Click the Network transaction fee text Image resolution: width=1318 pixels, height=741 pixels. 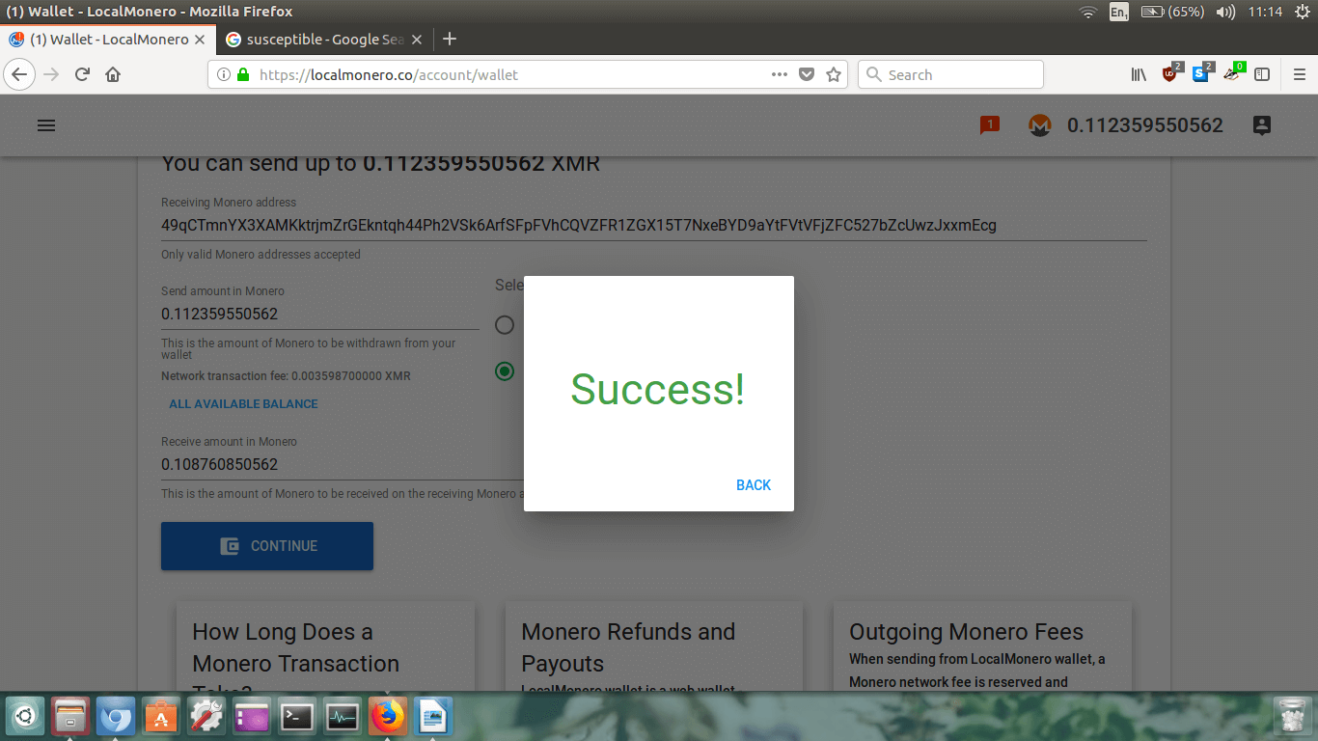[286, 376]
